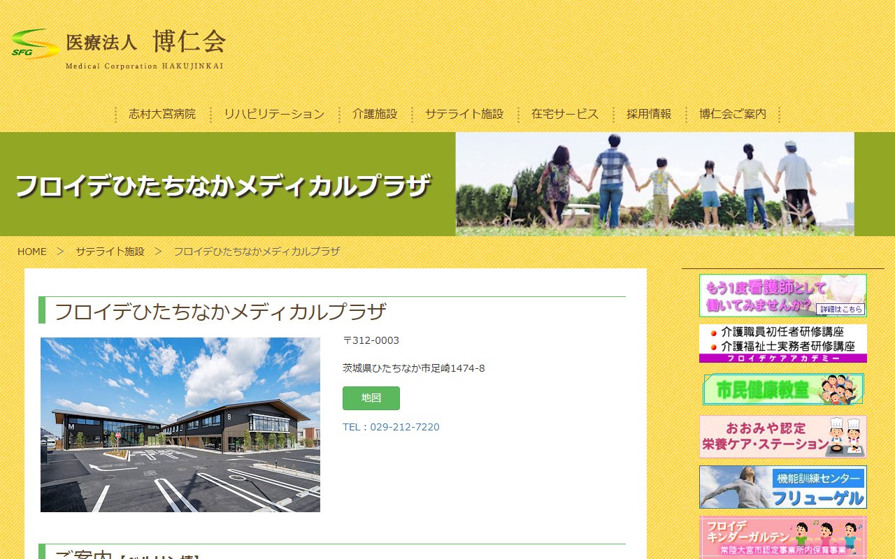Click the address 茨城県ひたちなか市足崎1474-8
The height and width of the screenshot is (559, 895).
click(414, 368)
